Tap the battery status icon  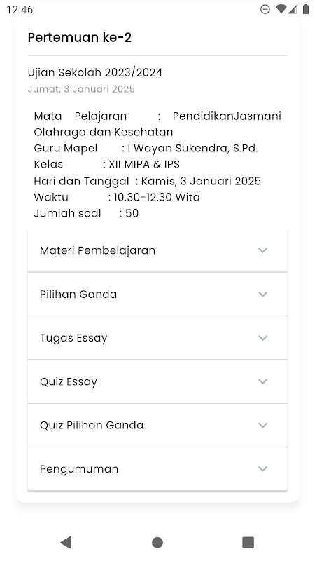click(x=306, y=9)
